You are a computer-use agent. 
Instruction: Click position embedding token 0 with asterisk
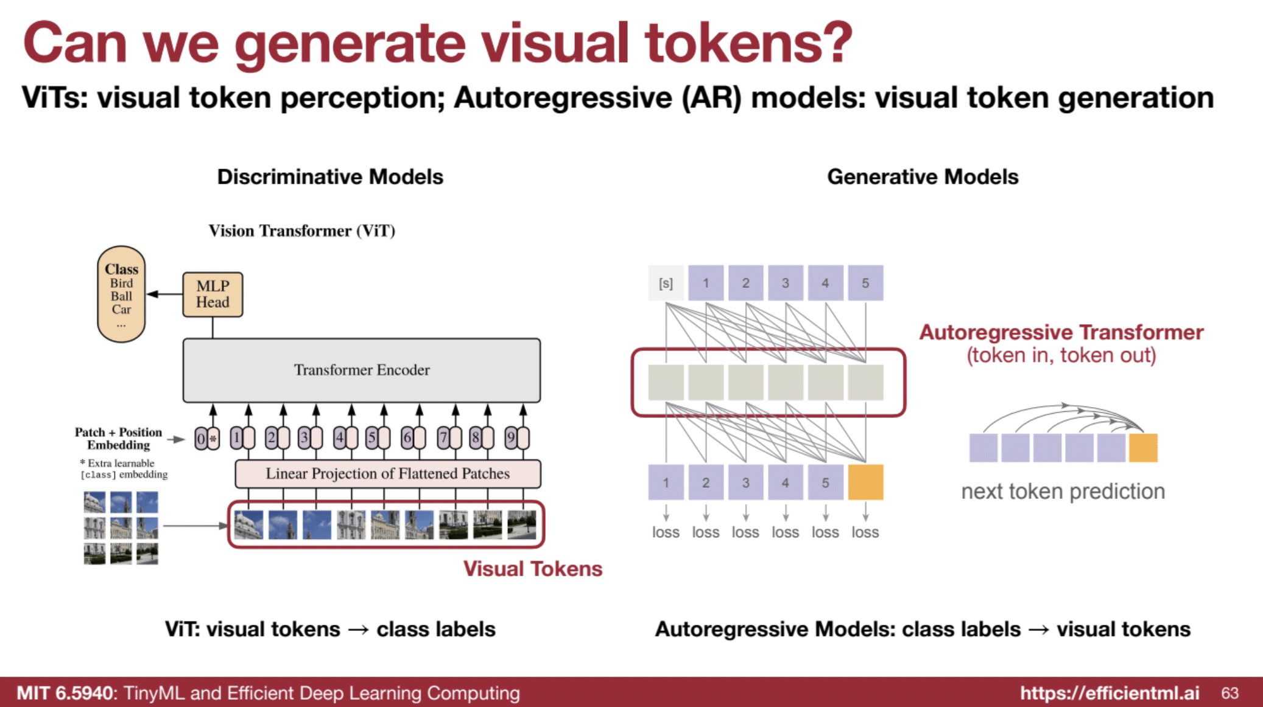click(207, 438)
